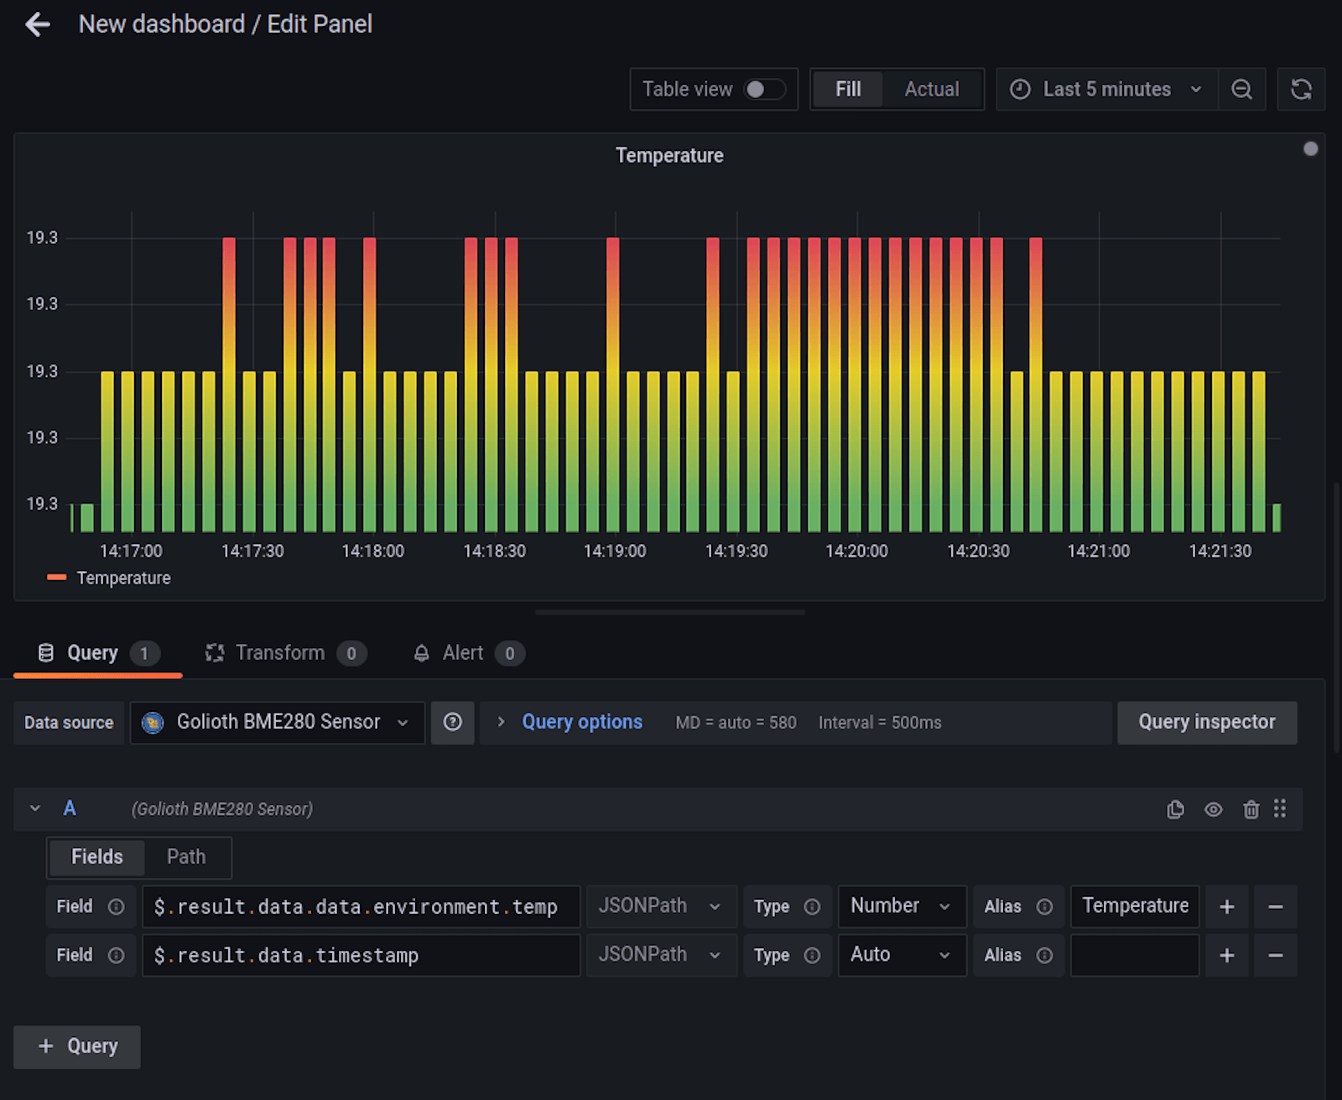This screenshot has width=1342, height=1100.
Task: Add a new query with + Query
Action: (76, 1046)
